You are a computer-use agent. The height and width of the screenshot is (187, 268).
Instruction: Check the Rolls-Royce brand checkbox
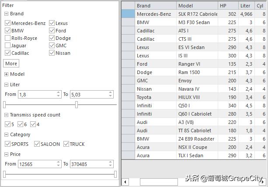pos(7,38)
